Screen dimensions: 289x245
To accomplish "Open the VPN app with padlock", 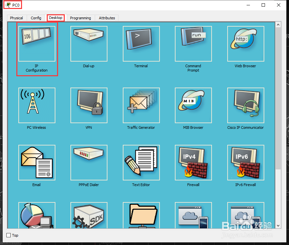I will click(x=89, y=105).
